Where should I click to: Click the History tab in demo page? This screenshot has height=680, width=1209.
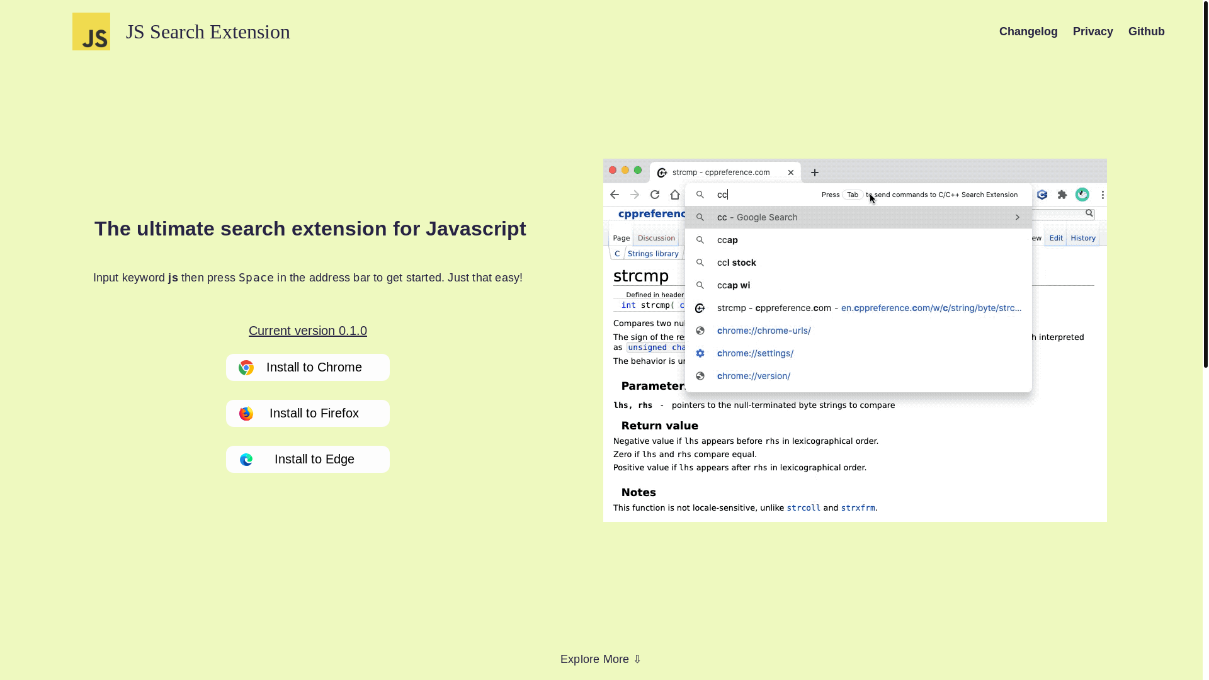pyautogui.click(x=1083, y=238)
